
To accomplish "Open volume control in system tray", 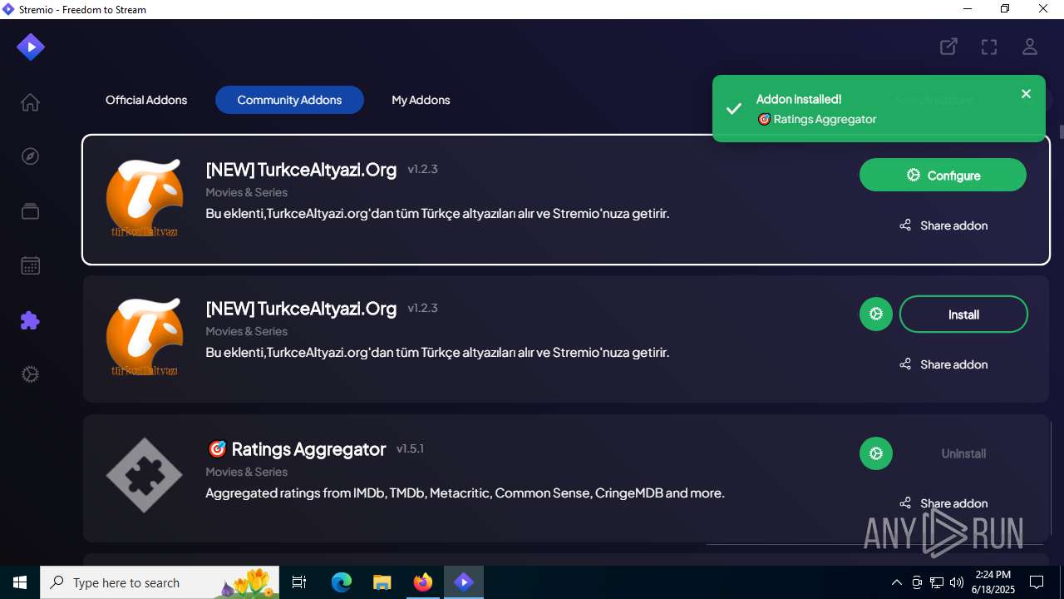I will point(957,582).
